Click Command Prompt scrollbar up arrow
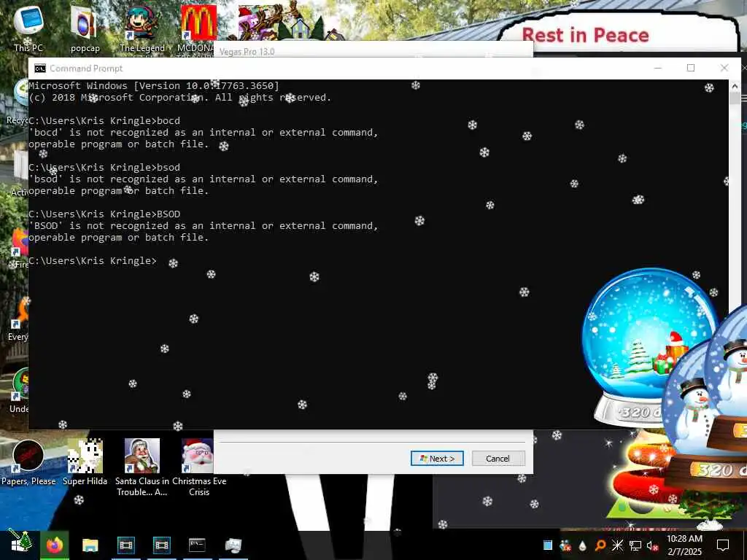Viewport: 747px width, 560px height. coord(734,86)
